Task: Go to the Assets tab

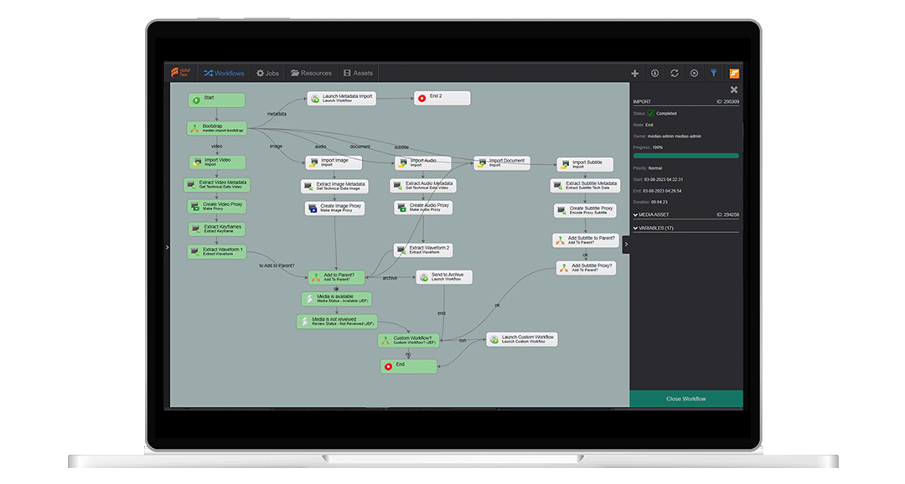Action: (x=359, y=74)
